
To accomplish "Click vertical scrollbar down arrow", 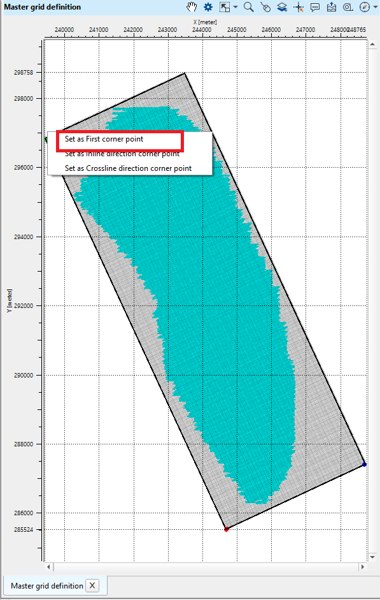I will click(x=373, y=557).
